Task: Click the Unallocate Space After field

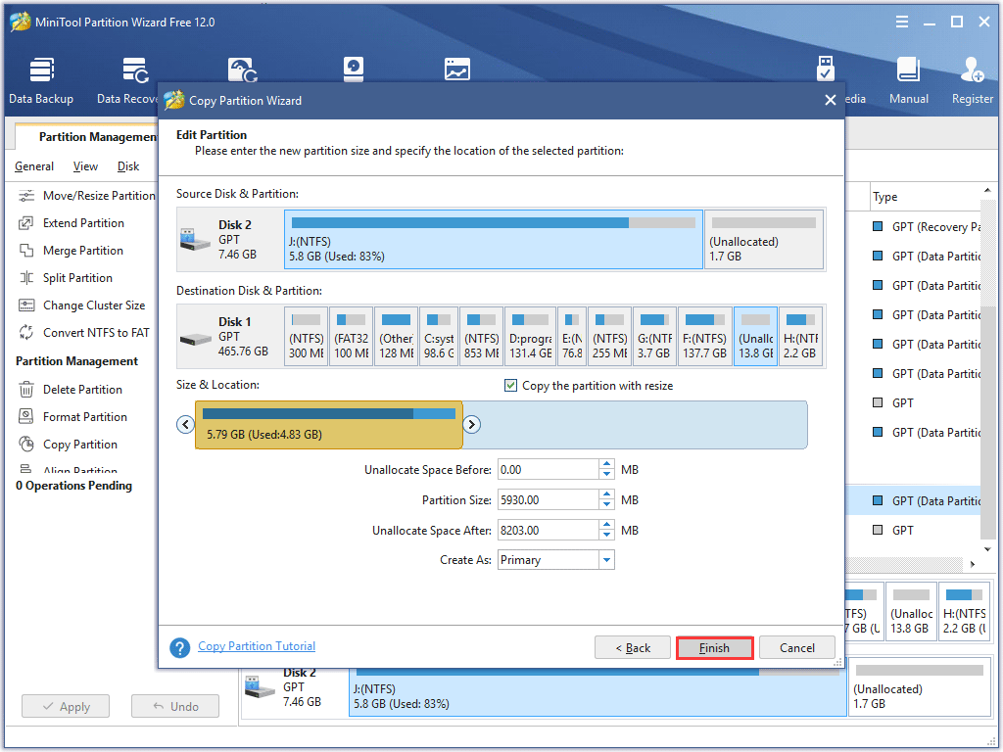Action: pyautogui.click(x=549, y=530)
